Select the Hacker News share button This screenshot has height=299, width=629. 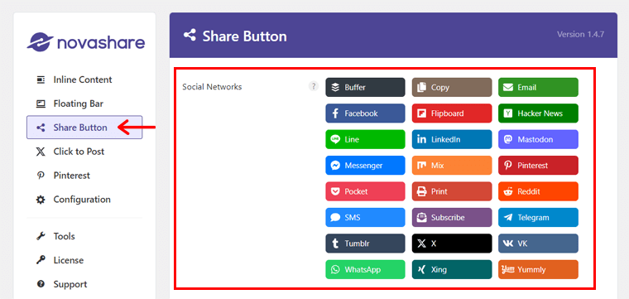(x=538, y=113)
